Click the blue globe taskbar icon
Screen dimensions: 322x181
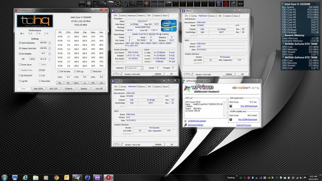point(88,177)
